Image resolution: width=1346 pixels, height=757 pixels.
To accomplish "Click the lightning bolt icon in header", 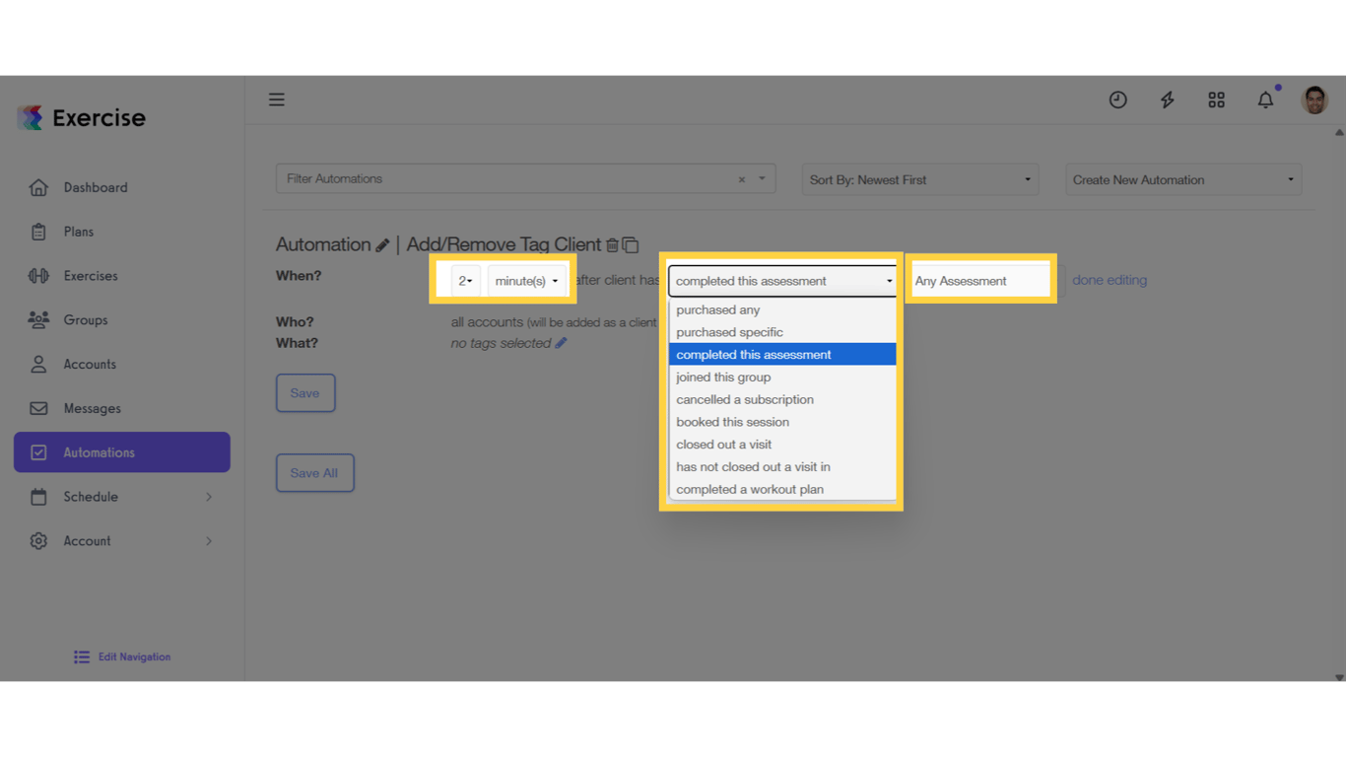I will click(x=1167, y=100).
